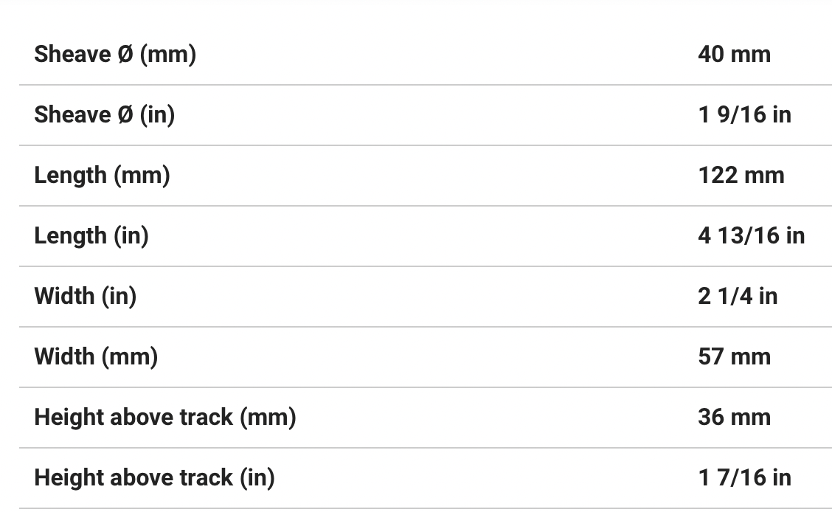Select the 1 9/16 in value
The image size is (832, 512).
744,115
